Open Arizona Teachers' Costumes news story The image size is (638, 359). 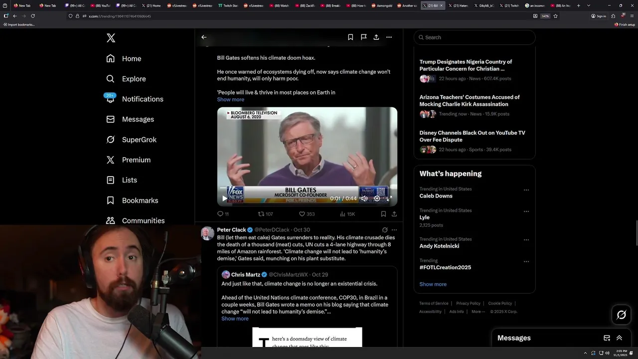(475, 105)
